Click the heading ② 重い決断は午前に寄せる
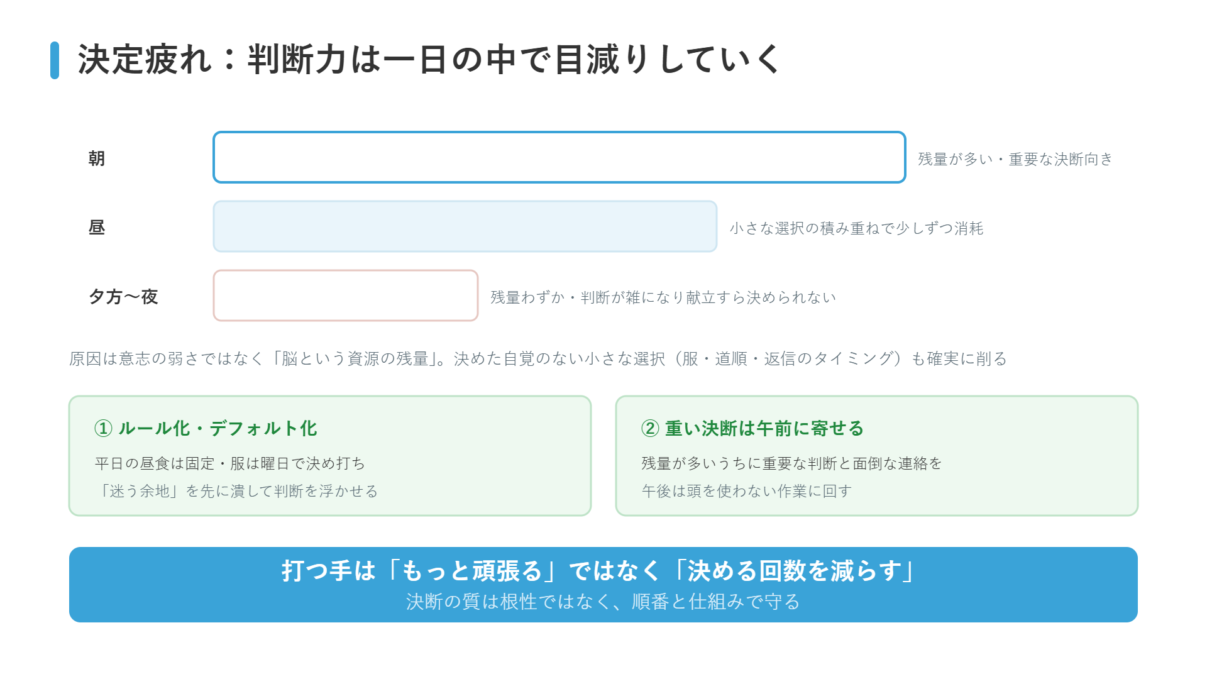Viewport: 1207px width, 679px height. 752,428
